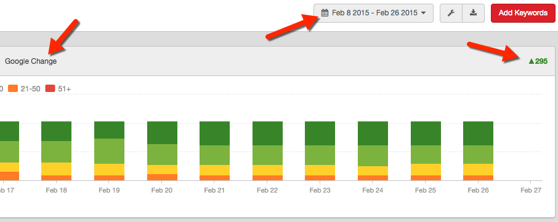Click the Feb 24 stacked bar
Image resolution: width=558 pixels, height=222 pixels.
pos(373,151)
